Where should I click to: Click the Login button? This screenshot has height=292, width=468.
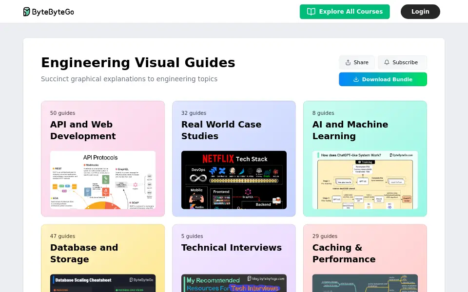tap(420, 12)
